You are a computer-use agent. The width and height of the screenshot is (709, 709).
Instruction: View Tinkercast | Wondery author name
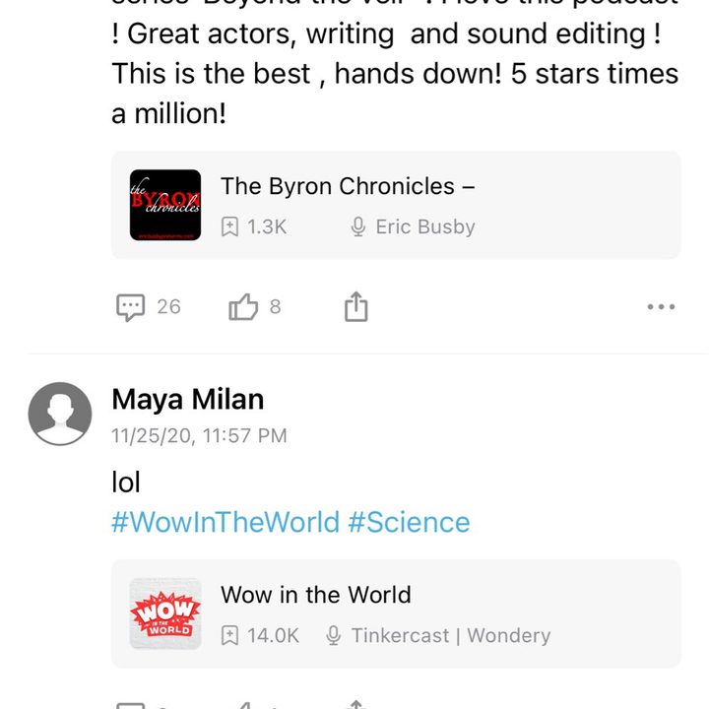(x=451, y=635)
